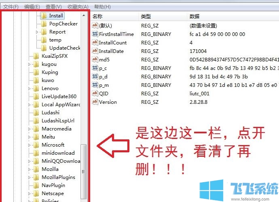Screen dimensions: 279x202
Task: Click the tree scrollbar up arrow
Action: pos(84,15)
